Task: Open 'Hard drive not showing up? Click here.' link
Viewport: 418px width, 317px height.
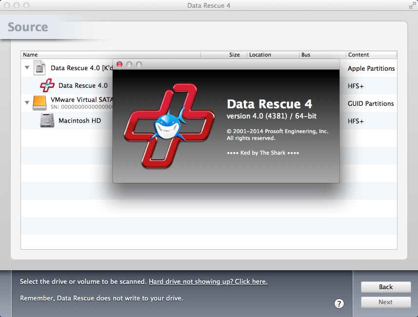Action: tap(208, 281)
